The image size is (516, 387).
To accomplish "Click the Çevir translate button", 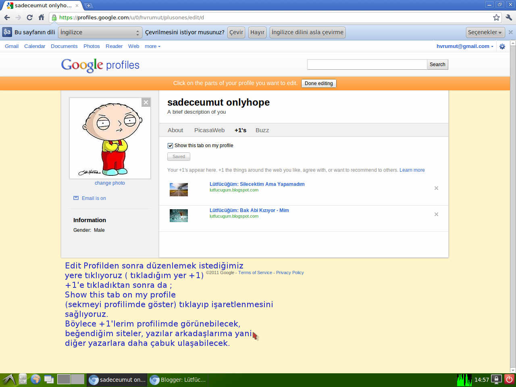I will pos(236,32).
